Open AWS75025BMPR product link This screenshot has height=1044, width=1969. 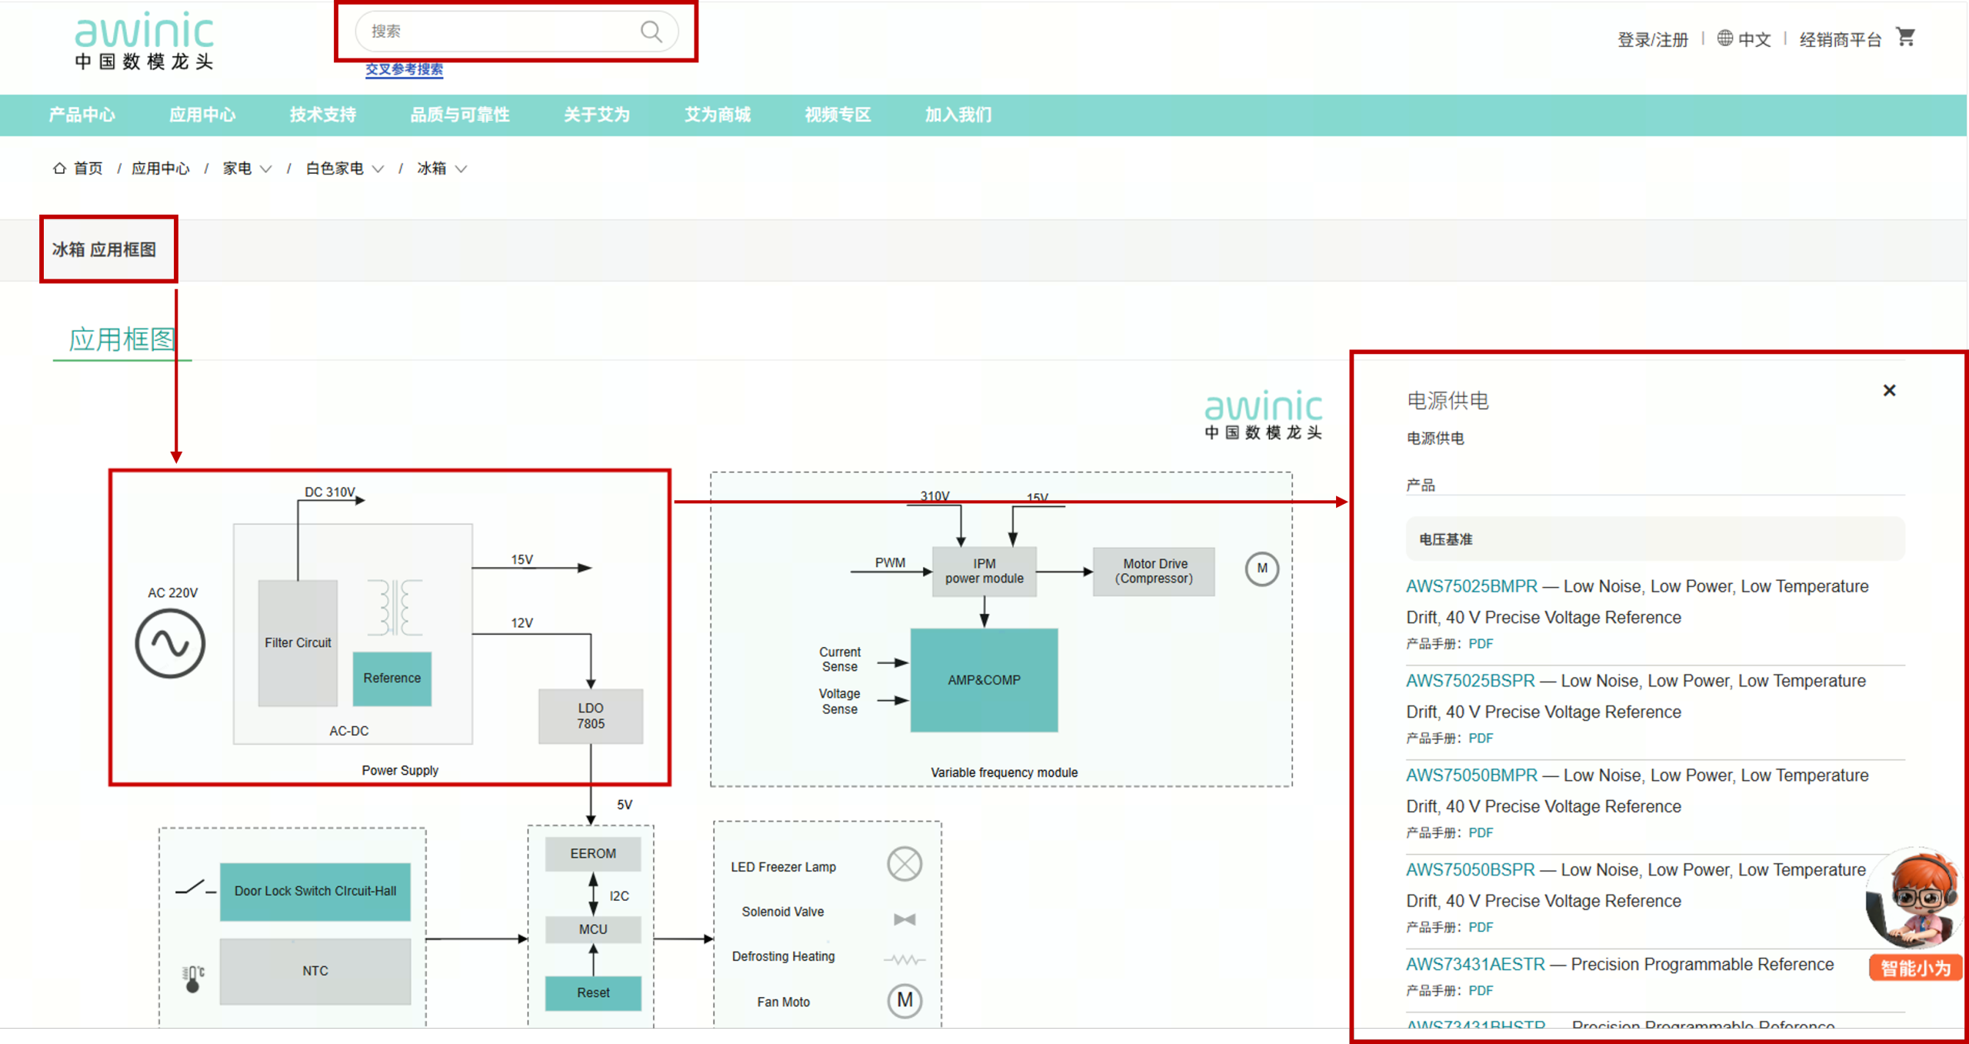pyautogui.click(x=1471, y=586)
